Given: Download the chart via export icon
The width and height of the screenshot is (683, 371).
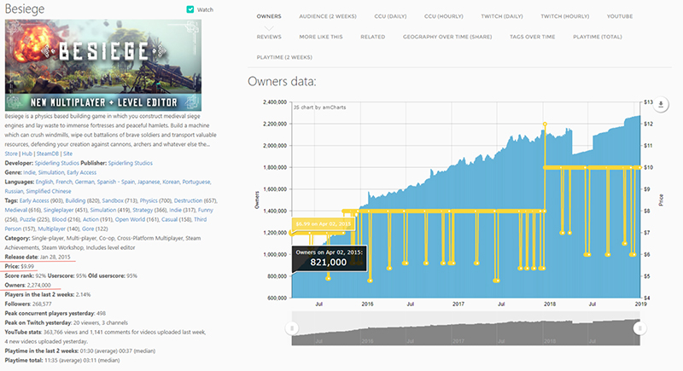Looking at the screenshot, I should pyautogui.click(x=661, y=104).
